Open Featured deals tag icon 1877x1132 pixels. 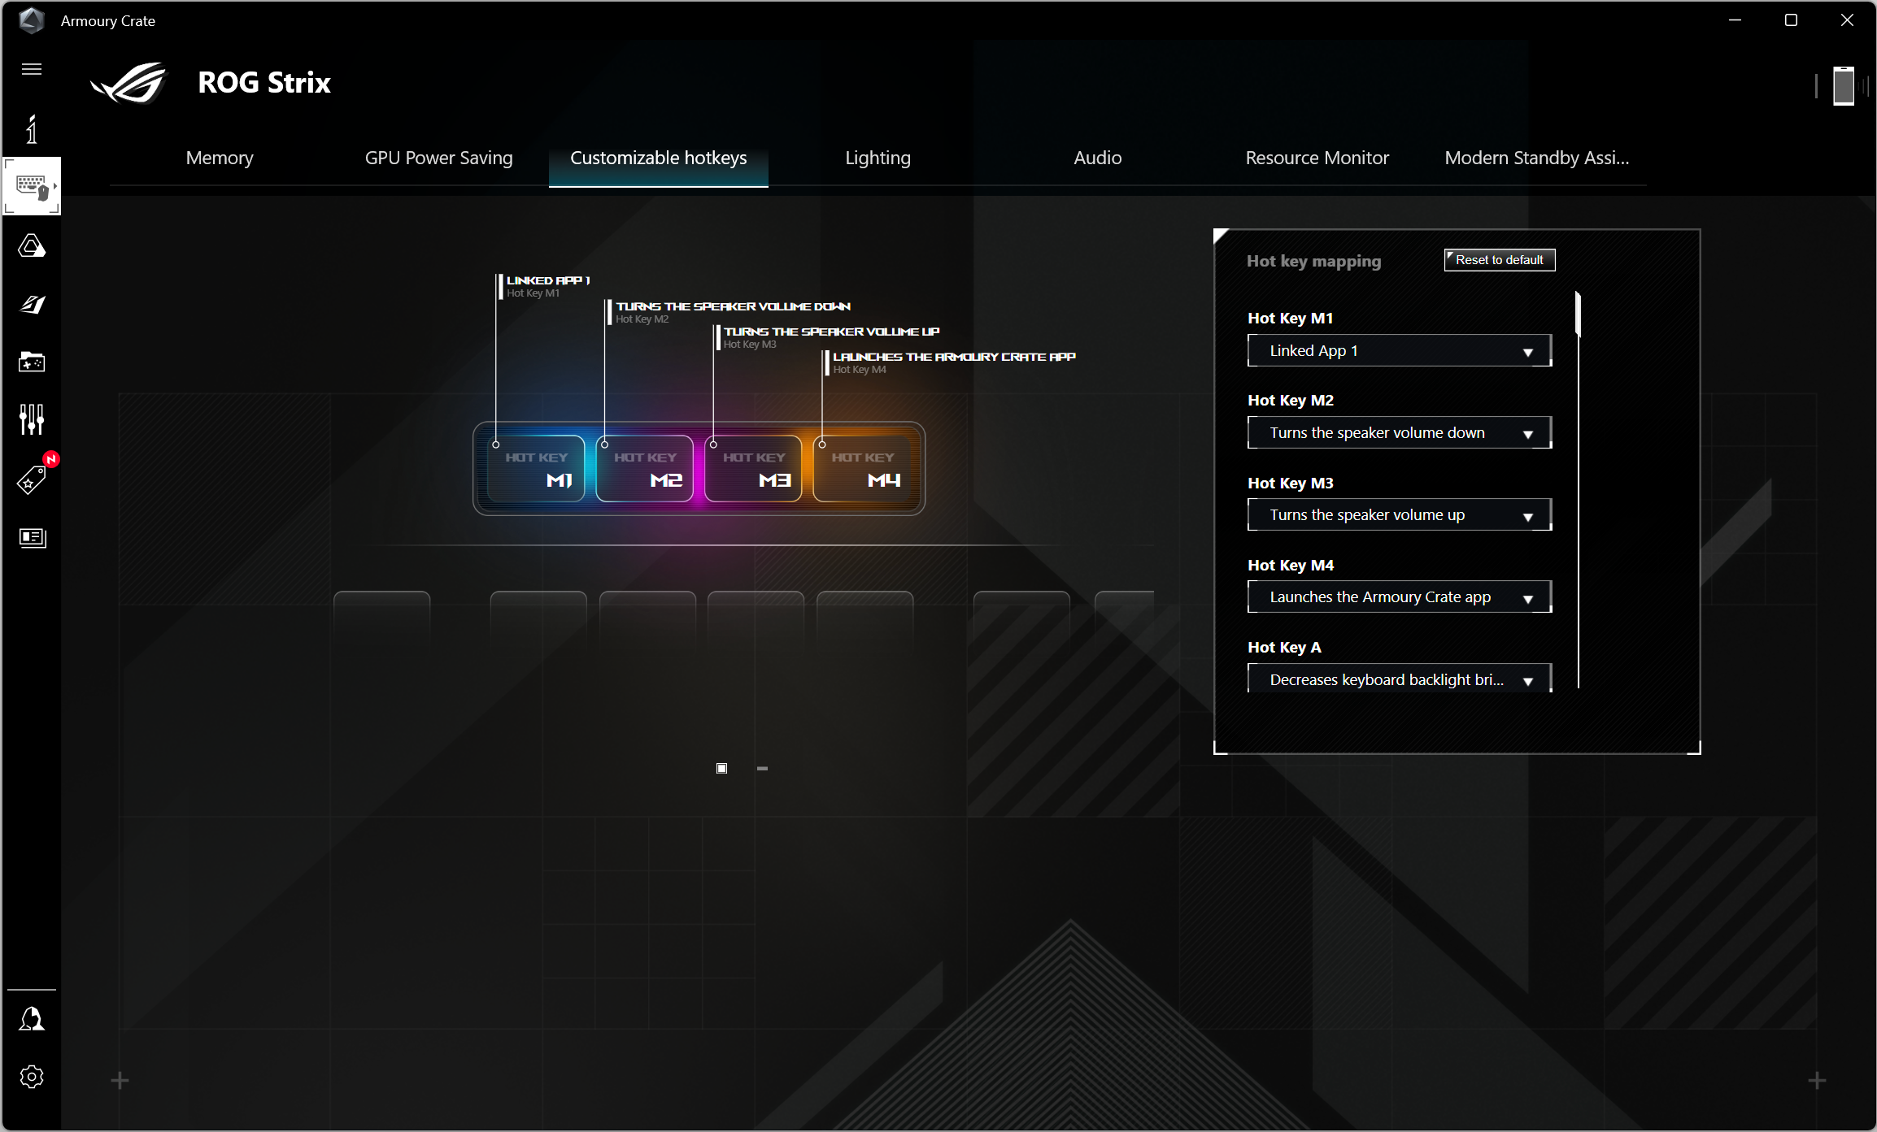tap(32, 479)
